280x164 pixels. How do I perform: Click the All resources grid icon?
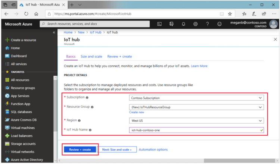click(7, 80)
